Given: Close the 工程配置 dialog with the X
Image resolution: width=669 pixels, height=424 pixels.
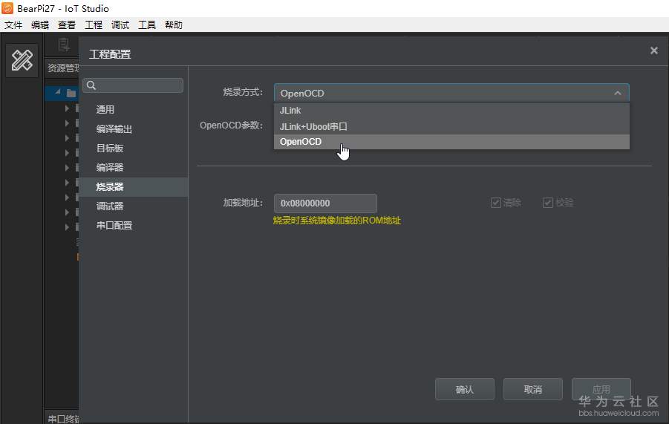Looking at the screenshot, I should 653,50.
